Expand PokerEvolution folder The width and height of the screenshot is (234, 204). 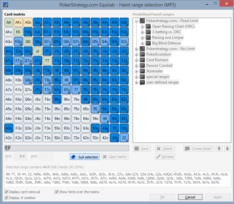[136, 55]
